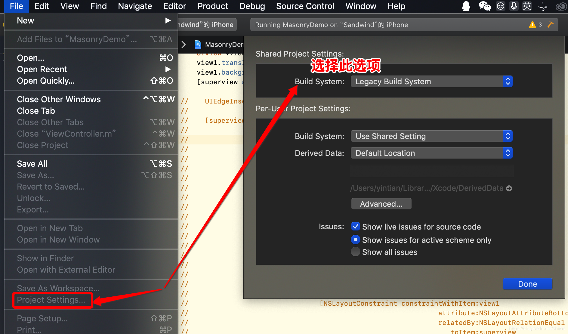Click the MasonryDemo project file icon
This screenshot has height=334, width=568.
click(x=198, y=45)
